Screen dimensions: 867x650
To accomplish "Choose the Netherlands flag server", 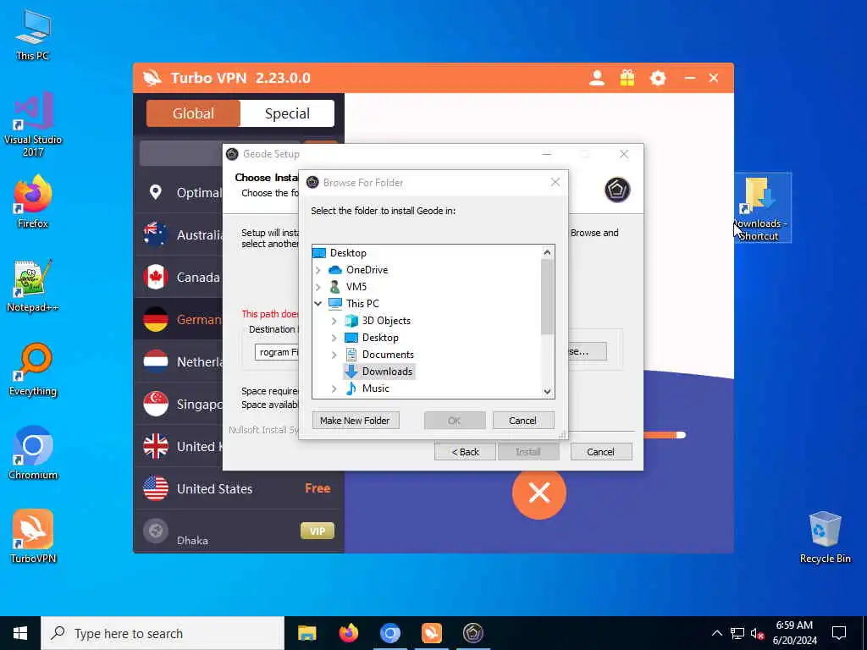I will click(156, 361).
